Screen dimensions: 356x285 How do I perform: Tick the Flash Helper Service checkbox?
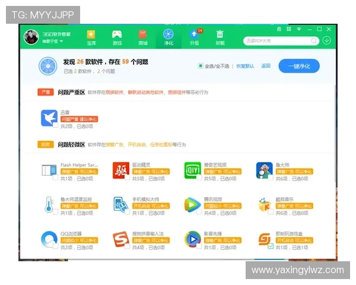click(55, 178)
